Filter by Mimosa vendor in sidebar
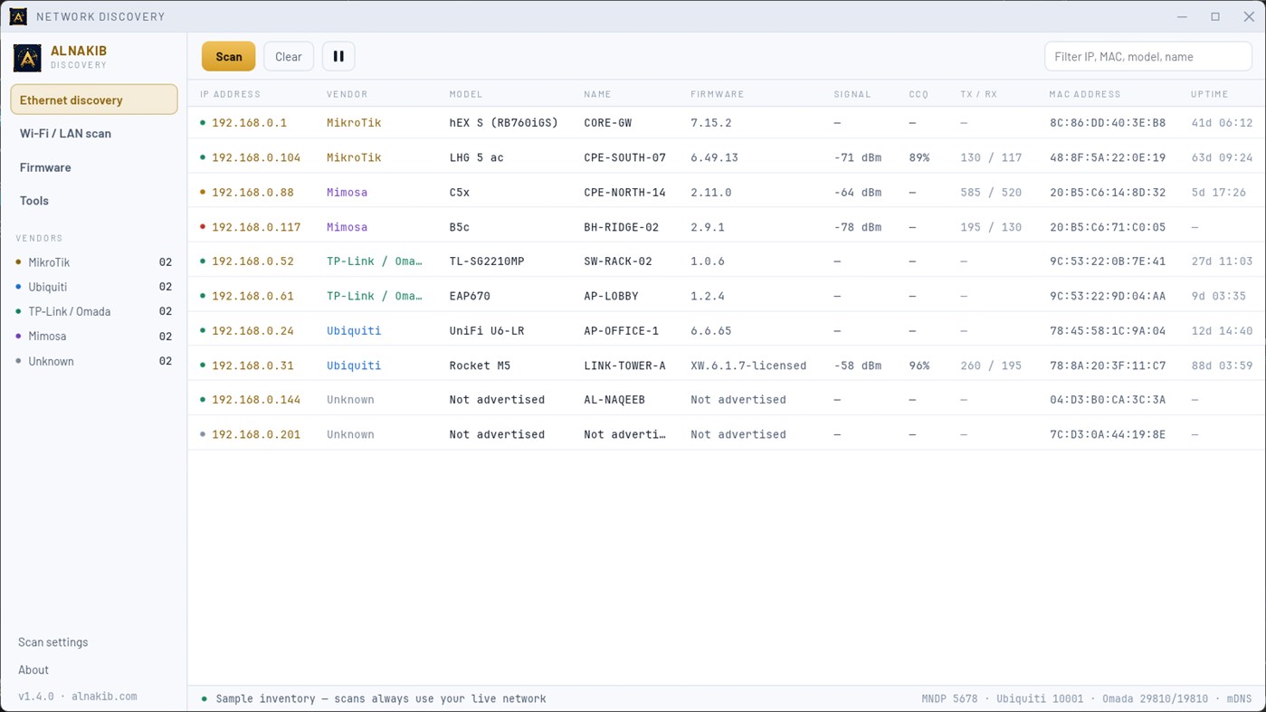 [x=94, y=336]
